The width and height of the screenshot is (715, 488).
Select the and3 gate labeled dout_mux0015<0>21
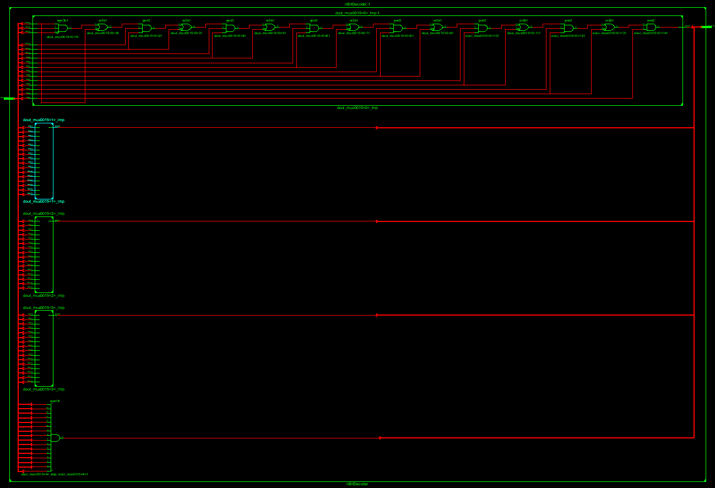(x=147, y=28)
